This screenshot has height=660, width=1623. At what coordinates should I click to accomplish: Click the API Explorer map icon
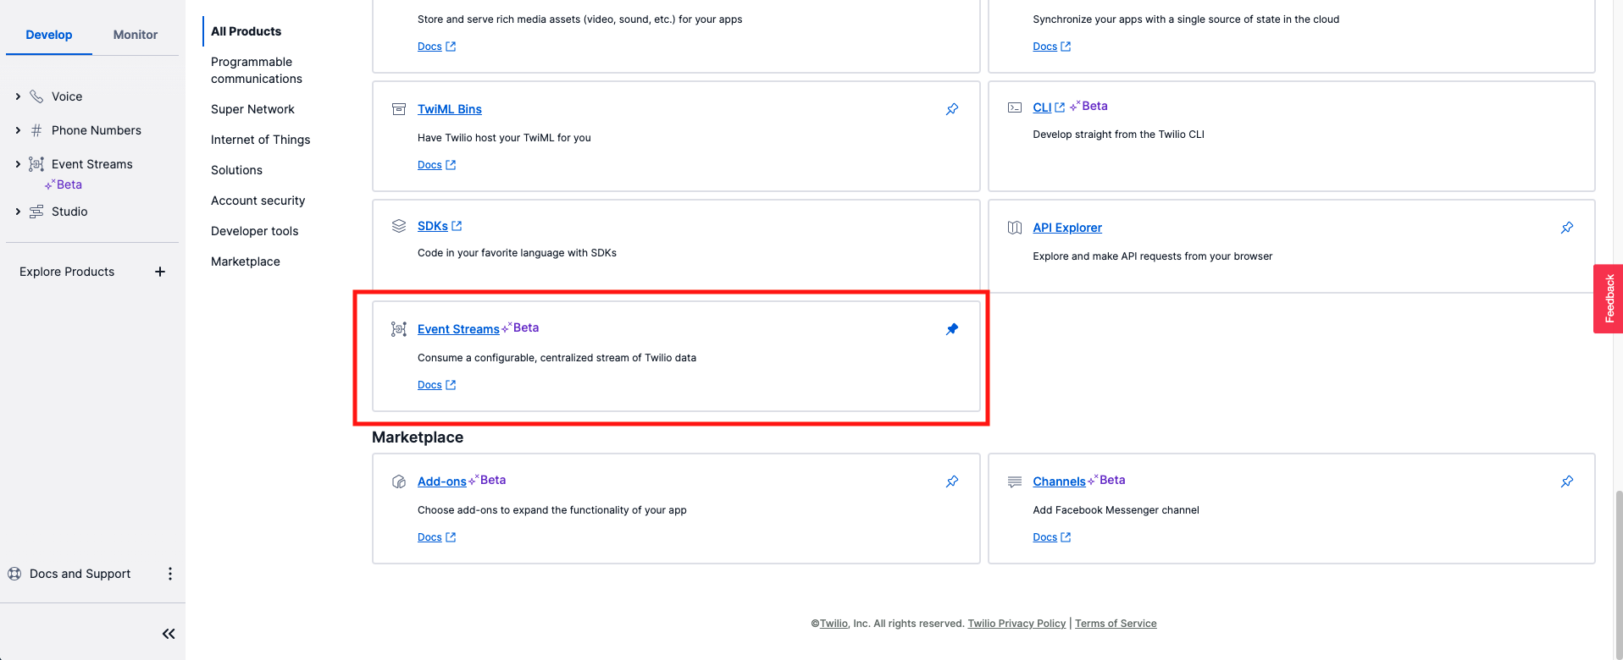[x=1014, y=228]
